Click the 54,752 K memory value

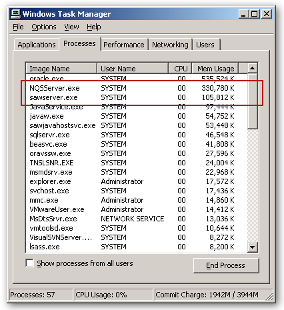[x=220, y=116]
